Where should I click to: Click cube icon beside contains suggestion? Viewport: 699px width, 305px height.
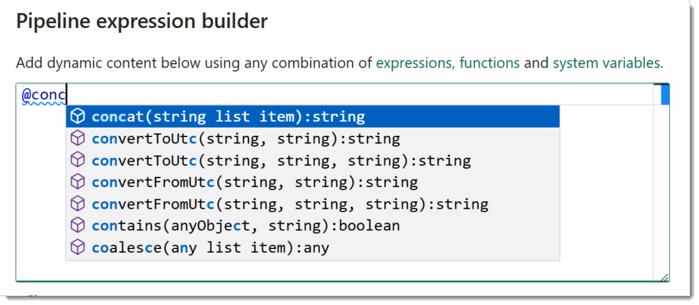pos(78,226)
